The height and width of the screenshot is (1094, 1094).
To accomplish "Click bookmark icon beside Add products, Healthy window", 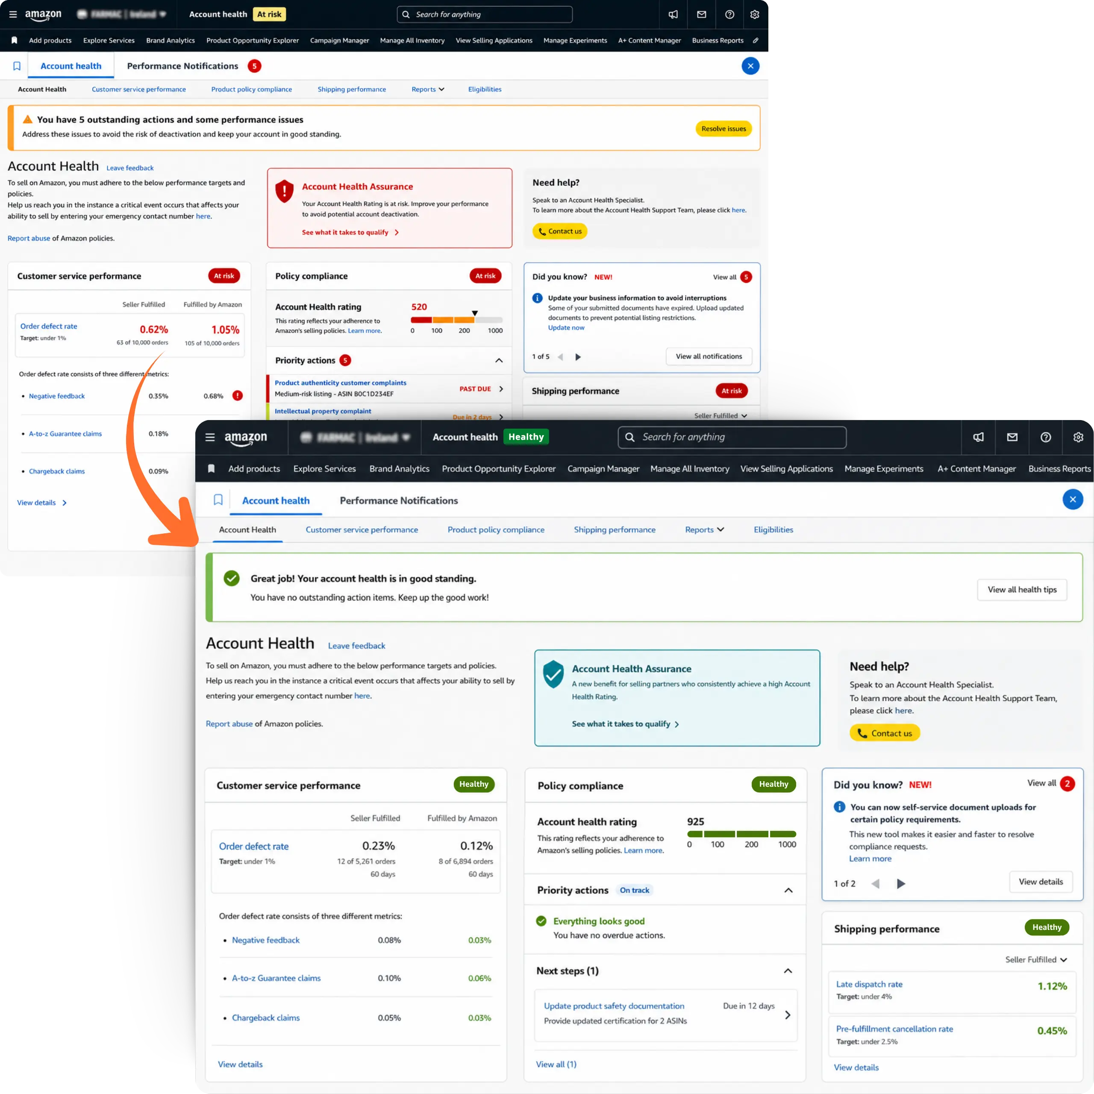I will point(211,468).
